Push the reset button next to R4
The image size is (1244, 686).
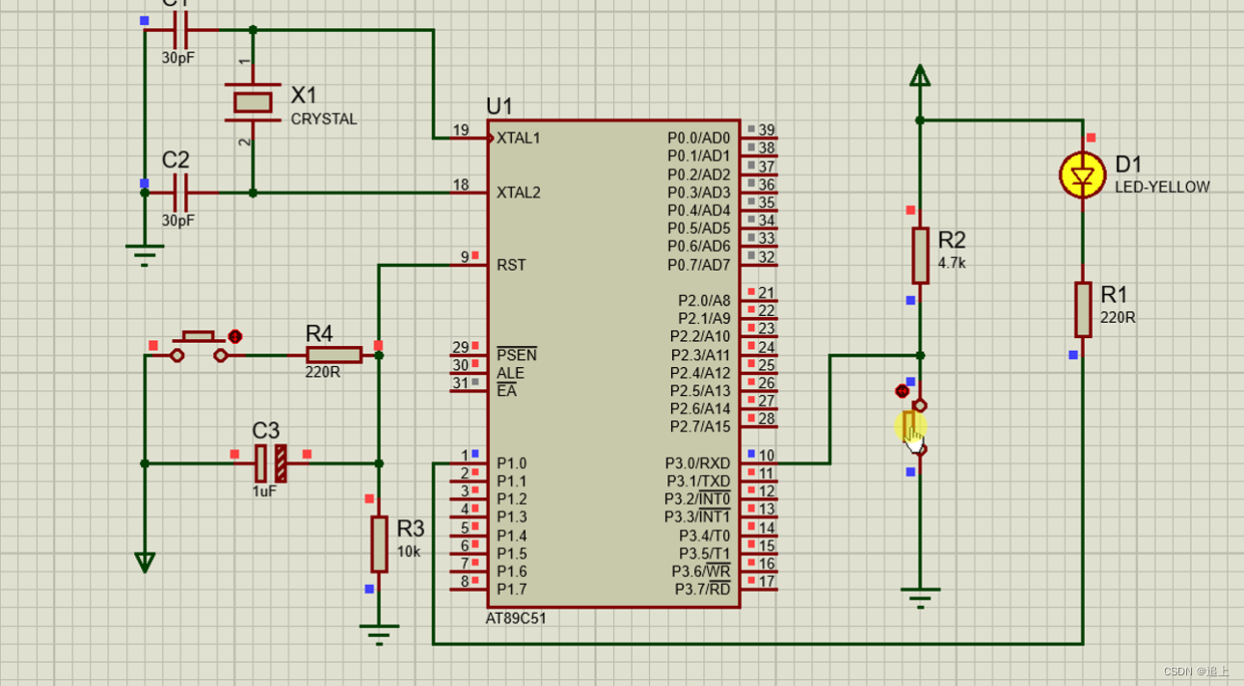click(199, 346)
